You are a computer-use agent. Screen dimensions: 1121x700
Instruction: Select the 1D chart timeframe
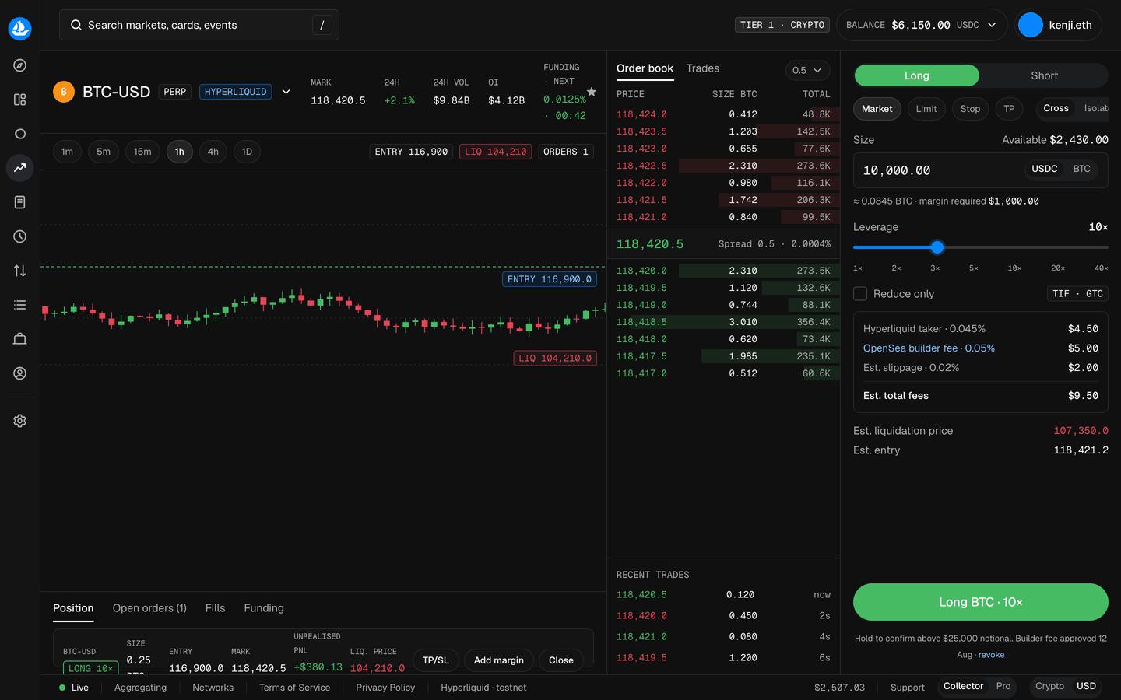point(247,152)
